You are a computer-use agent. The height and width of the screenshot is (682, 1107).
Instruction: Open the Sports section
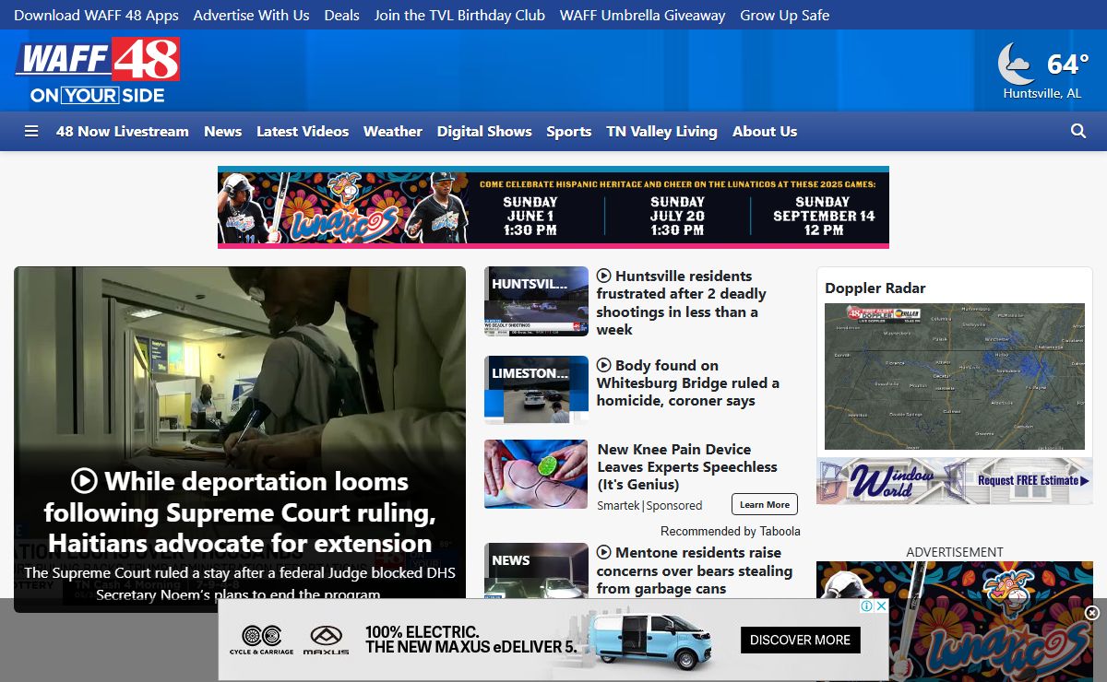(569, 132)
